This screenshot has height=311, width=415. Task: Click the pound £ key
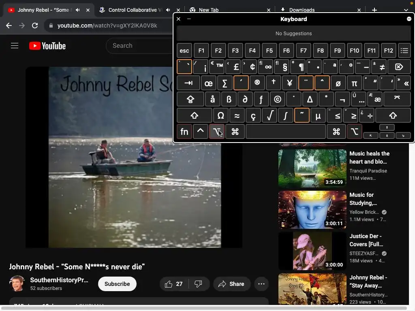233,67
